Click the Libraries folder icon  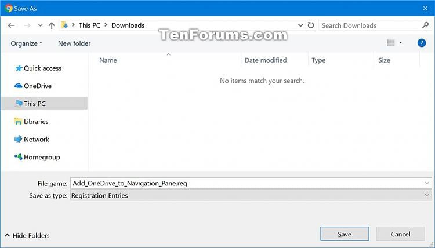18,121
